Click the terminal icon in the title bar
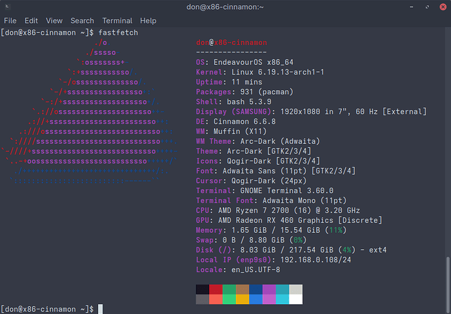The width and height of the screenshot is (451, 314). click(x=7, y=7)
